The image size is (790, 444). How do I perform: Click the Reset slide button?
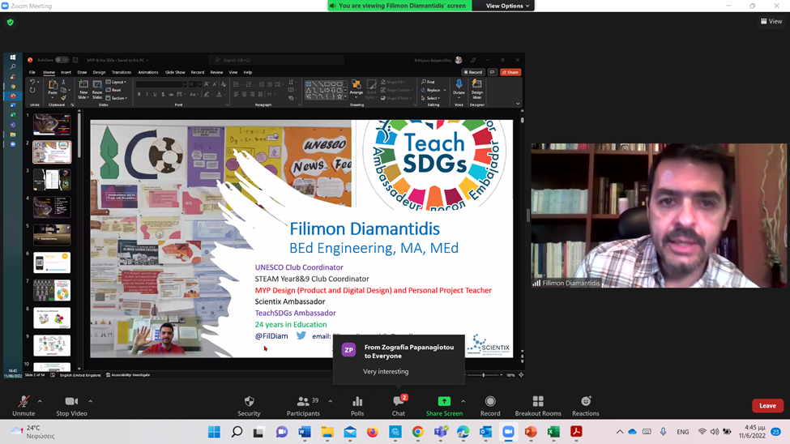pos(114,90)
